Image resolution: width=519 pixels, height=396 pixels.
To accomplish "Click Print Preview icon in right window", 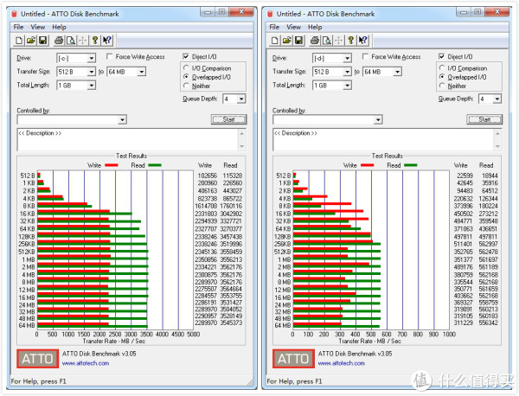I will pos(326,41).
